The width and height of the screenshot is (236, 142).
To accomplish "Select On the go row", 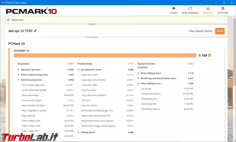I will click(167, 89).
